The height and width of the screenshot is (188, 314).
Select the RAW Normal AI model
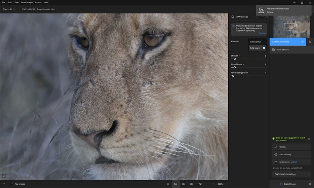click(x=257, y=42)
